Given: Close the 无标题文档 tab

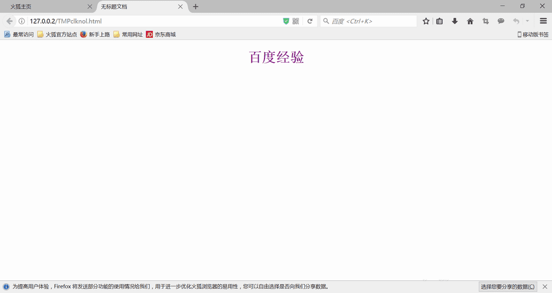Looking at the screenshot, I should 180,7.
